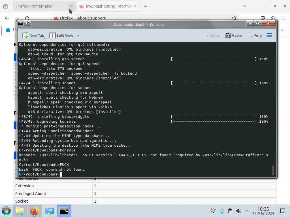
Task: Open the clock showing 10:35
Action: coord(263,211)
